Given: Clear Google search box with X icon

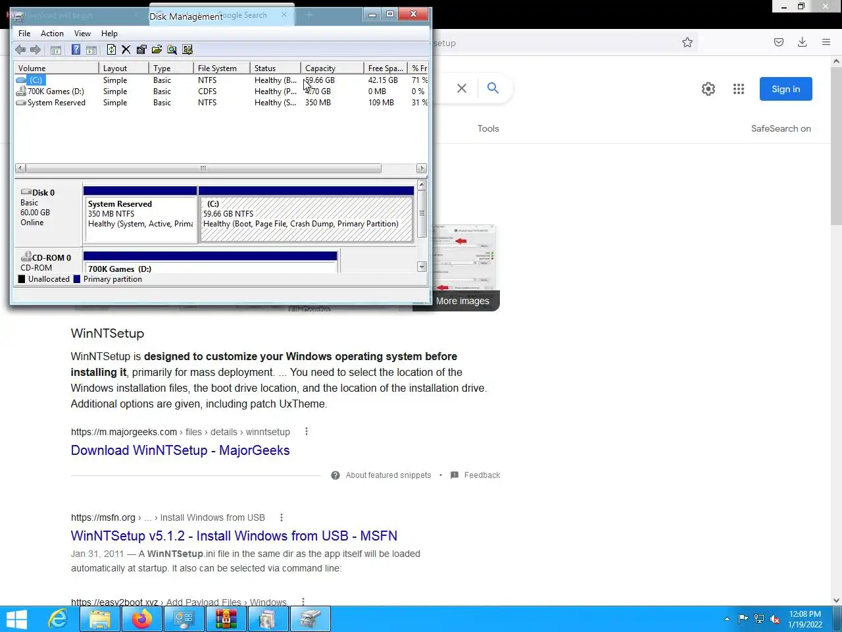Looking at the screenshot, I should (x=462, y=88).
